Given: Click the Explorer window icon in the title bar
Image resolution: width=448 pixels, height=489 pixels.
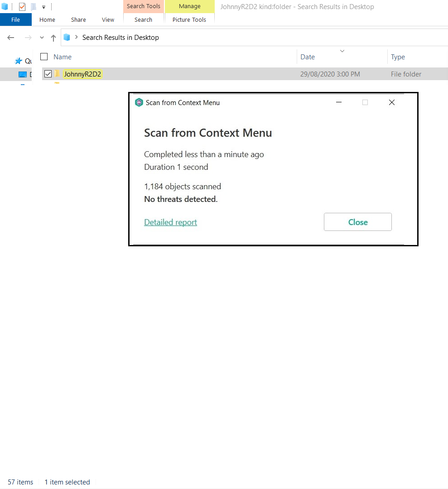Looking at the screenshot, I should click(5, 6).
